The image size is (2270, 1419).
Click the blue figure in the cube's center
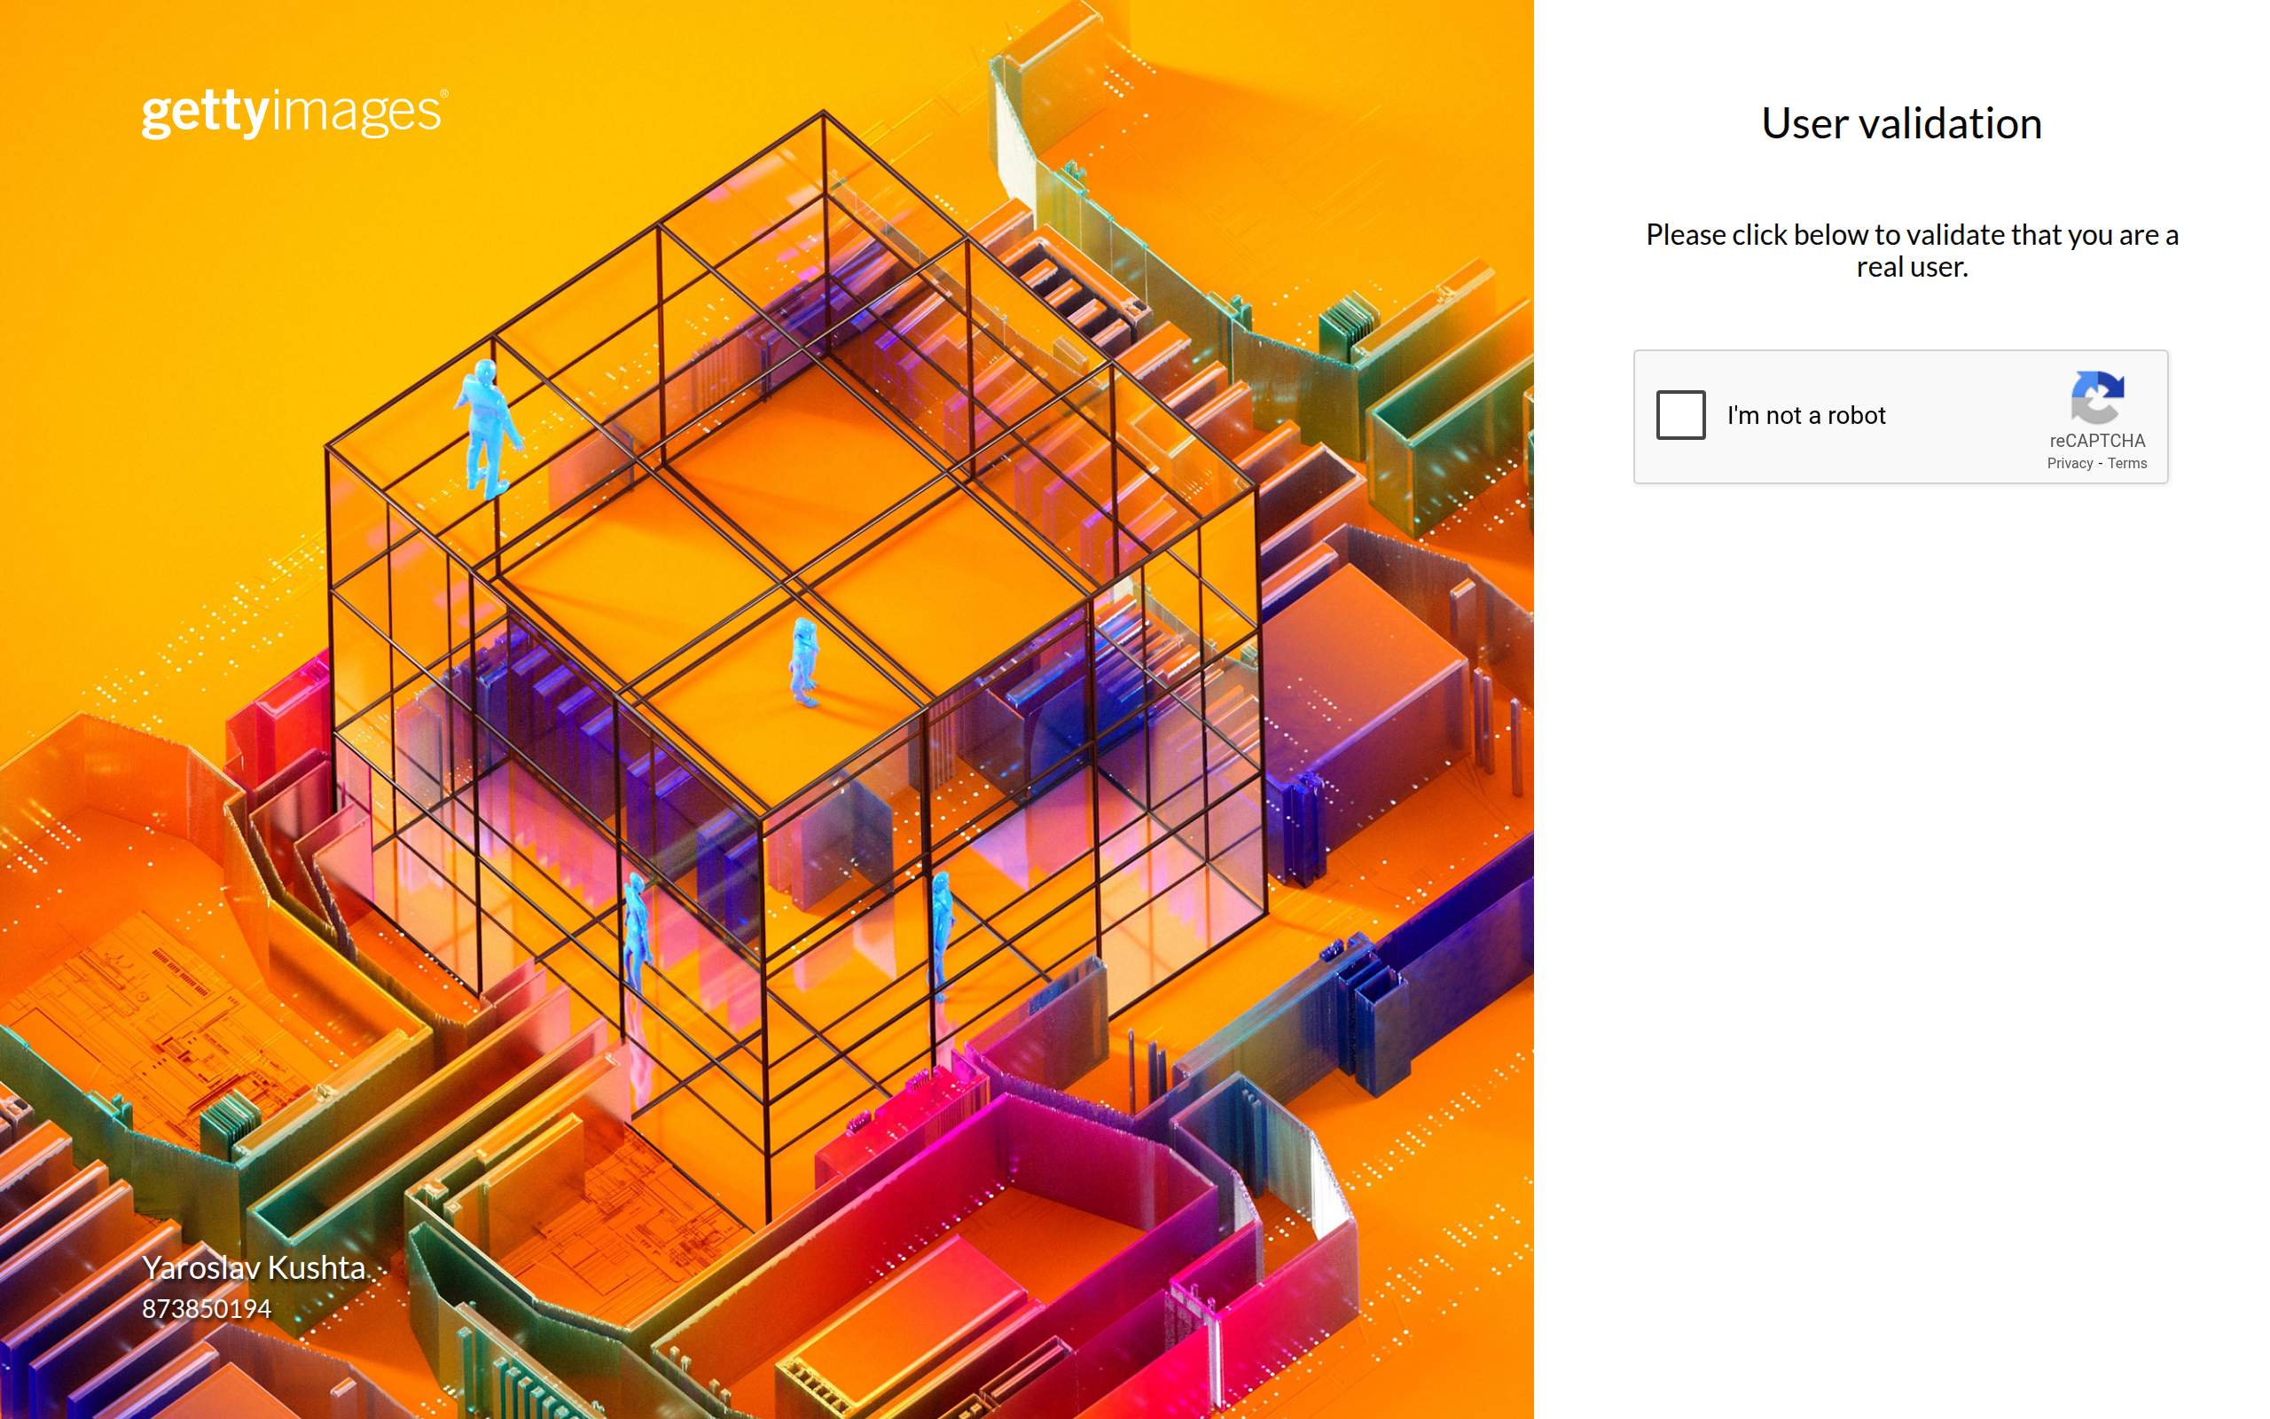tap(804, 661)
